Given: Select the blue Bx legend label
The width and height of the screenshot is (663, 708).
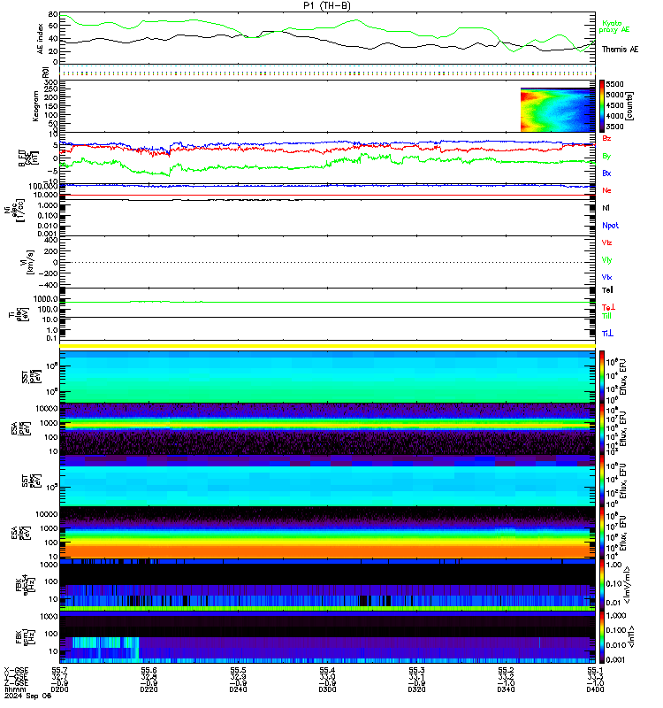Looking at the screenshot, I should 606,173.
